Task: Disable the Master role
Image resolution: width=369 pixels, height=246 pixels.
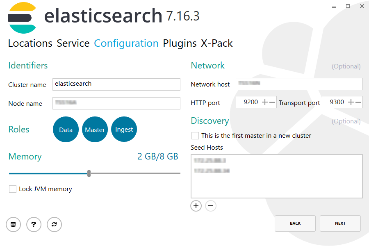Action: 95,129
